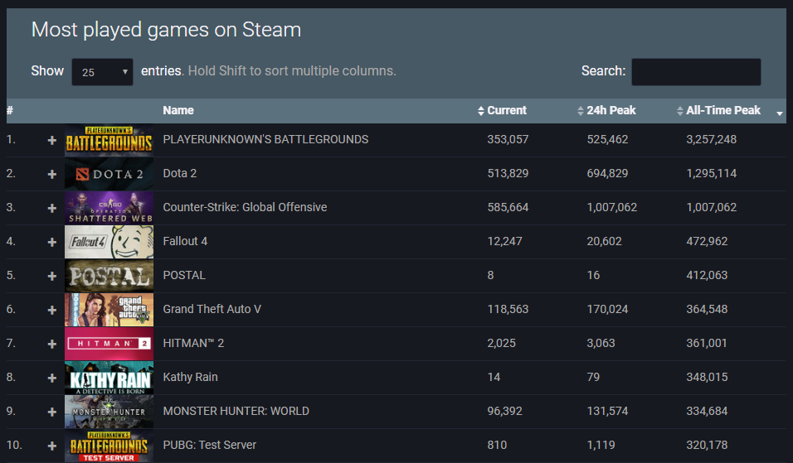
Task: Click the Dota 2 logo thumbnail
Action: tap(109, 174)
